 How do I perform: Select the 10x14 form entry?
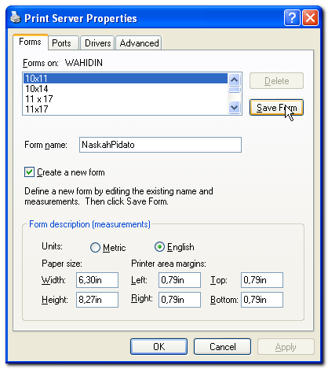pyautogui.click(x=126, y=89)
